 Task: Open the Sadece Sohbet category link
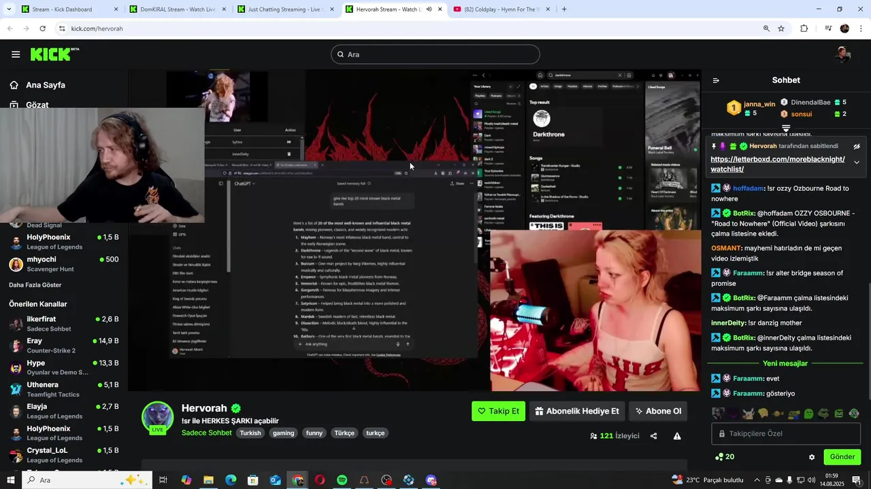click(206, 433)
